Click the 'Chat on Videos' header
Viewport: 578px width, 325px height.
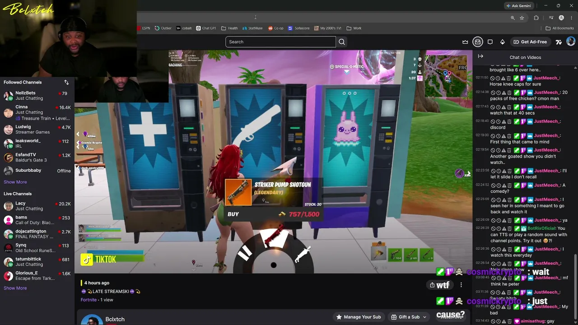point(525,57)
